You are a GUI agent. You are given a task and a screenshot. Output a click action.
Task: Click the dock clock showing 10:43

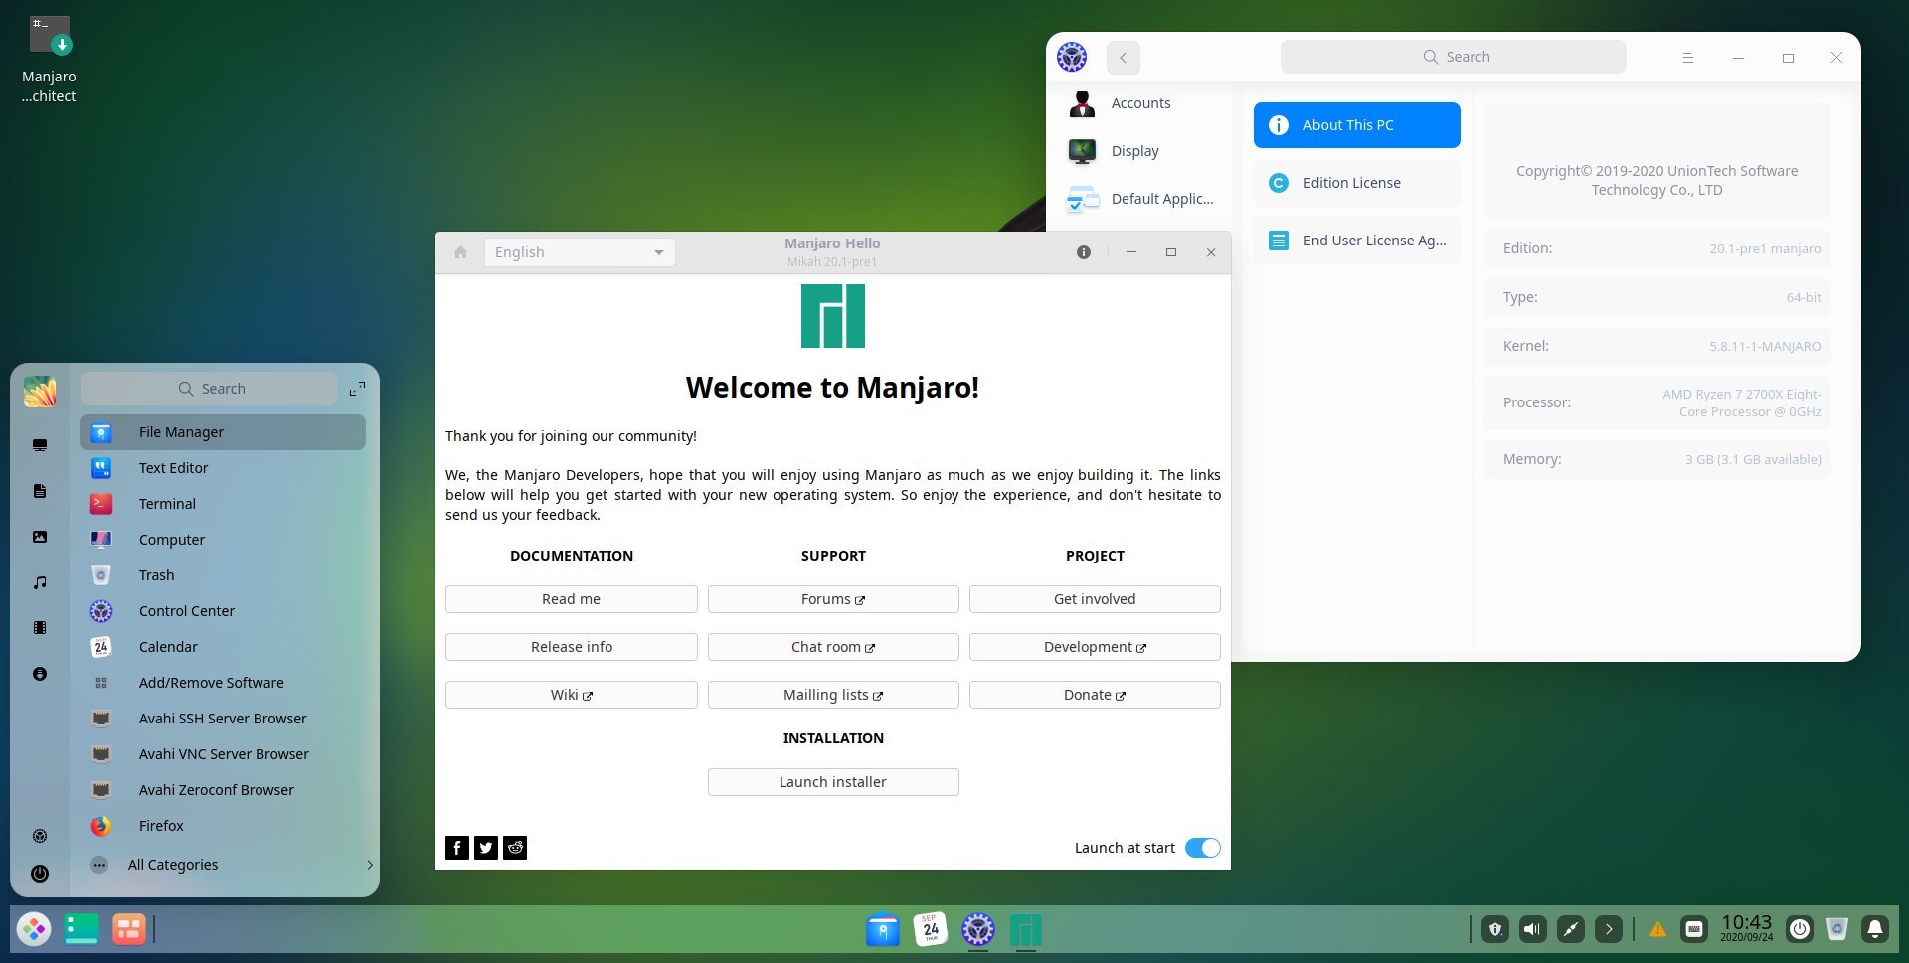pos(1747,928)
